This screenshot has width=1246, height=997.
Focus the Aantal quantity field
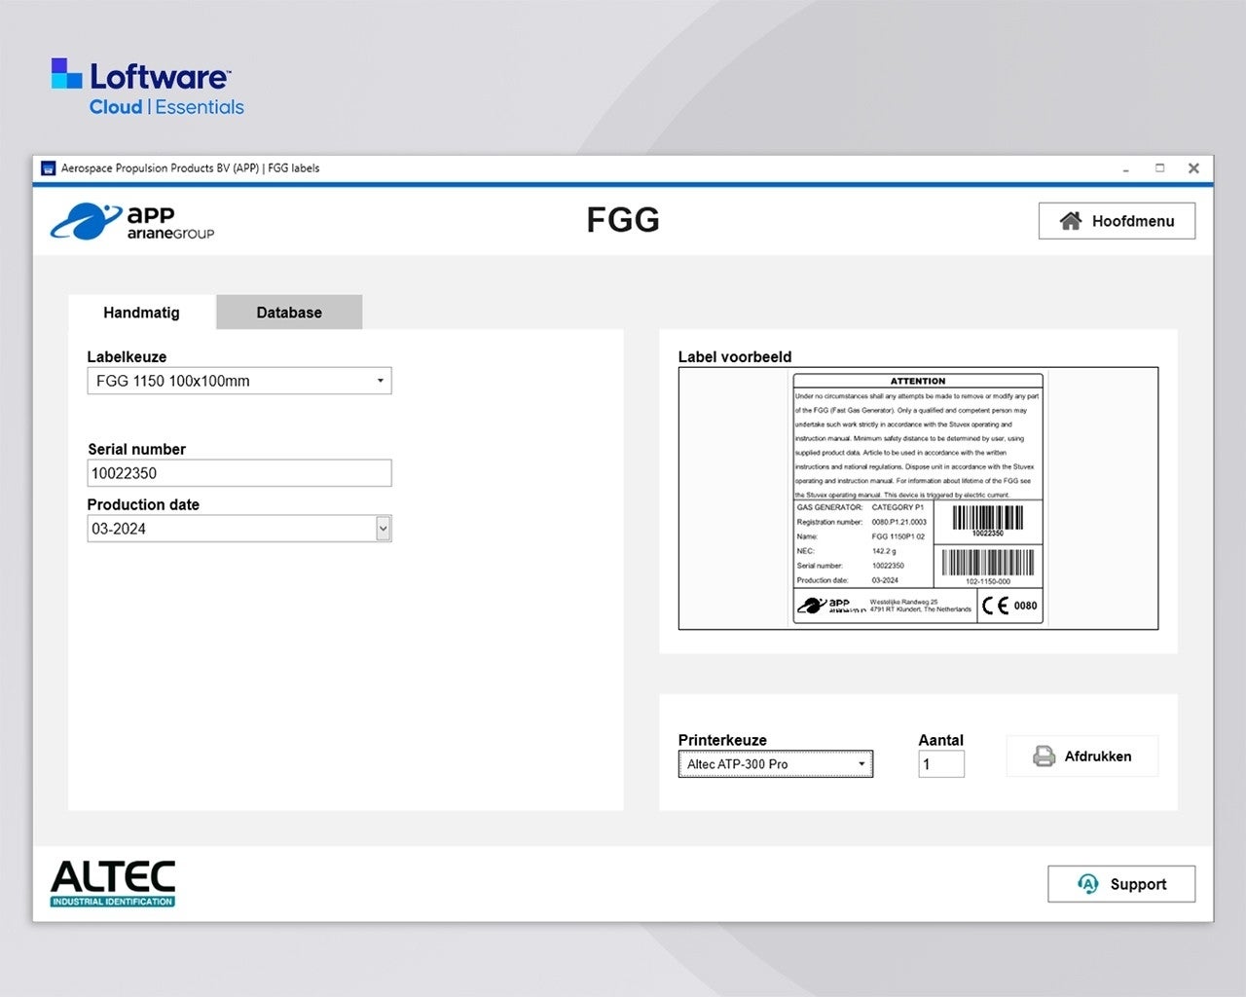tap(940, 764)
